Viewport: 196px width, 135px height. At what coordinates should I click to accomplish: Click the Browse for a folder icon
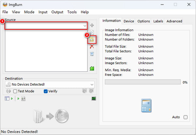click(92, 40)
